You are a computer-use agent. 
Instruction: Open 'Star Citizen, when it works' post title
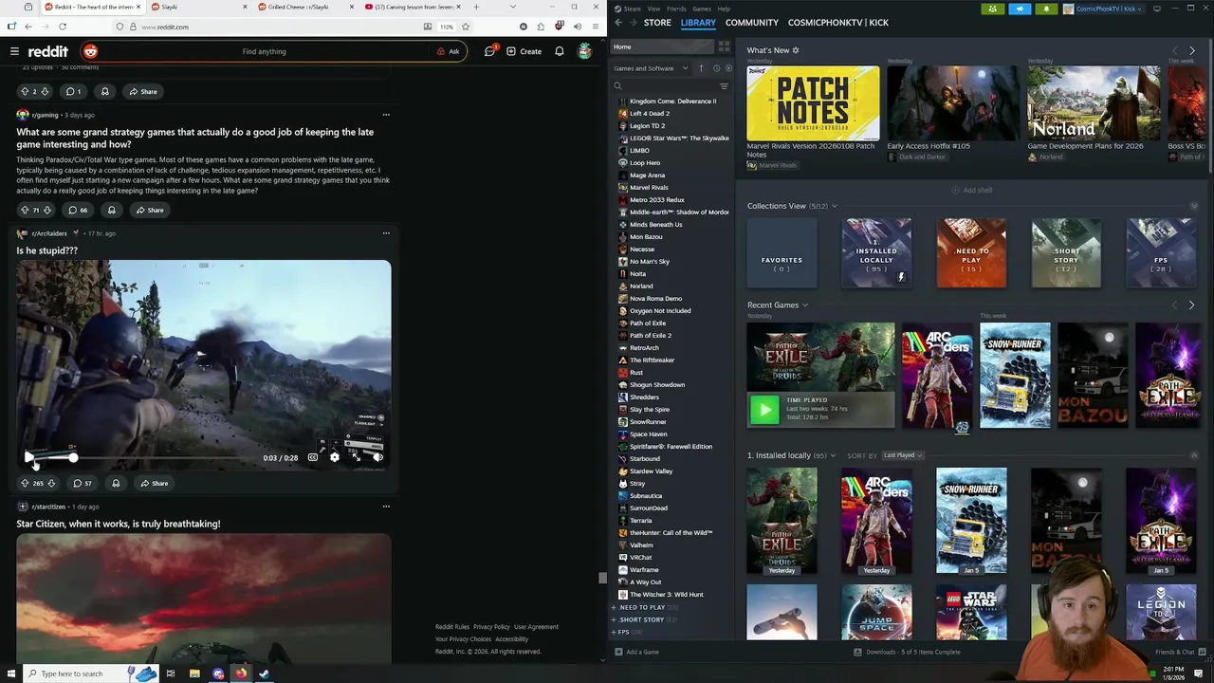coord(118,524)
